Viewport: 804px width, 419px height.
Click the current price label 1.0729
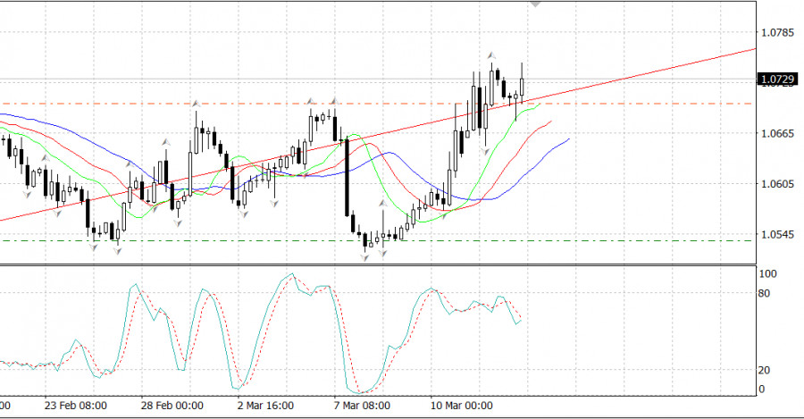[775, 80]
